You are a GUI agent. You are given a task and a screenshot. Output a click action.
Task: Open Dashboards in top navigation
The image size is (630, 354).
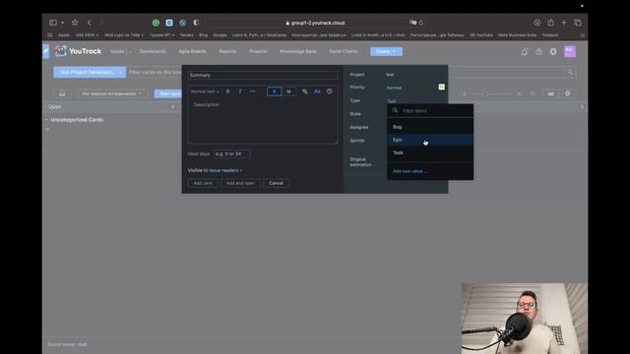(x=153, y=51)
